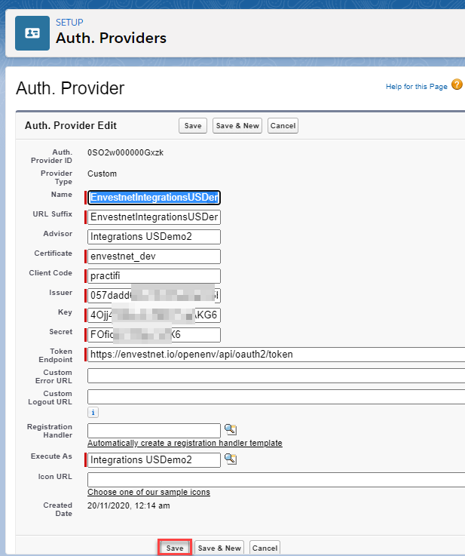
Task: Click the Auth. Provider Edit section title
Action: (71, 125)
